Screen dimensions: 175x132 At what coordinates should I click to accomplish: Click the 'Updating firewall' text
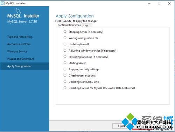pos(79,44)
